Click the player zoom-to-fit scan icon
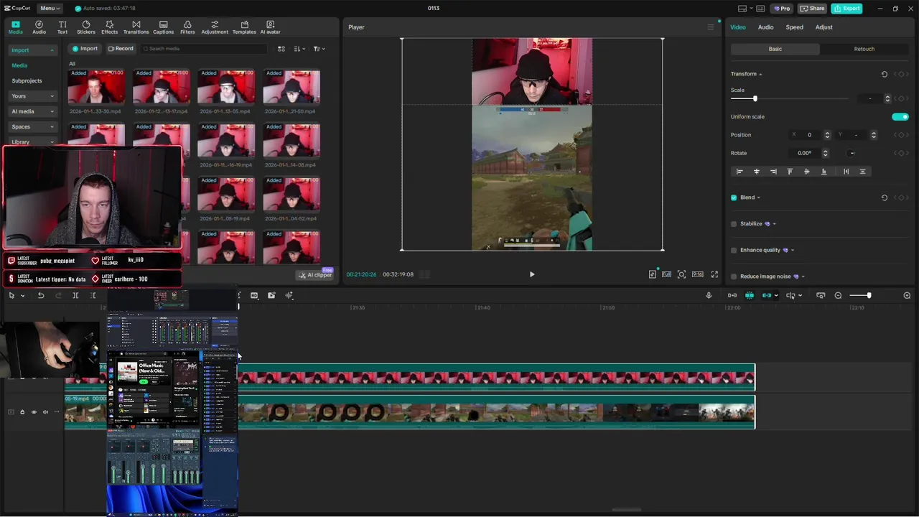The height and width of the screenshot is (517, 919). (x=681, y=274)
